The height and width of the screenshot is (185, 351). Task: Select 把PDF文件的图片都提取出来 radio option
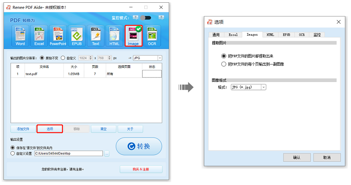click(223, 56)
